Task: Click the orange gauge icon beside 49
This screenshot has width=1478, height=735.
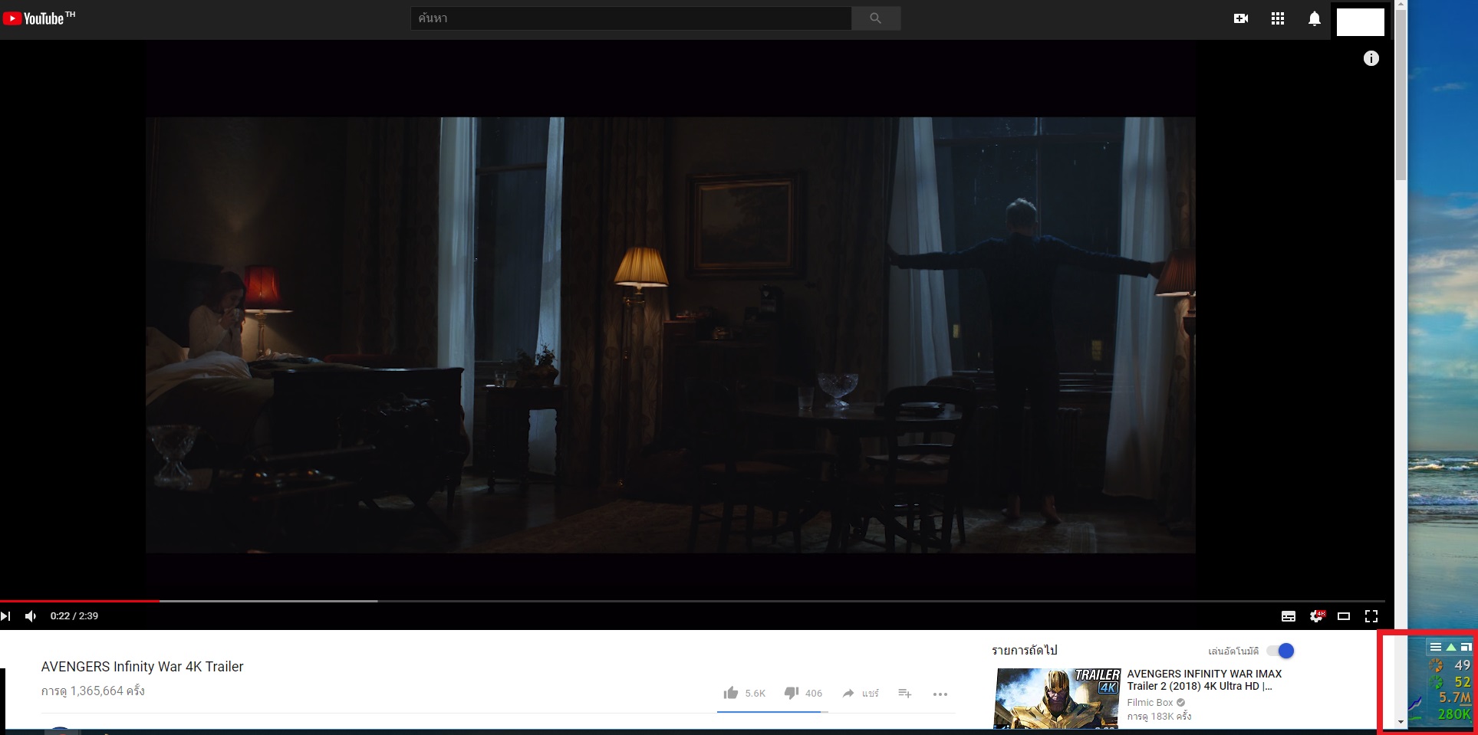Action: 1435,665
